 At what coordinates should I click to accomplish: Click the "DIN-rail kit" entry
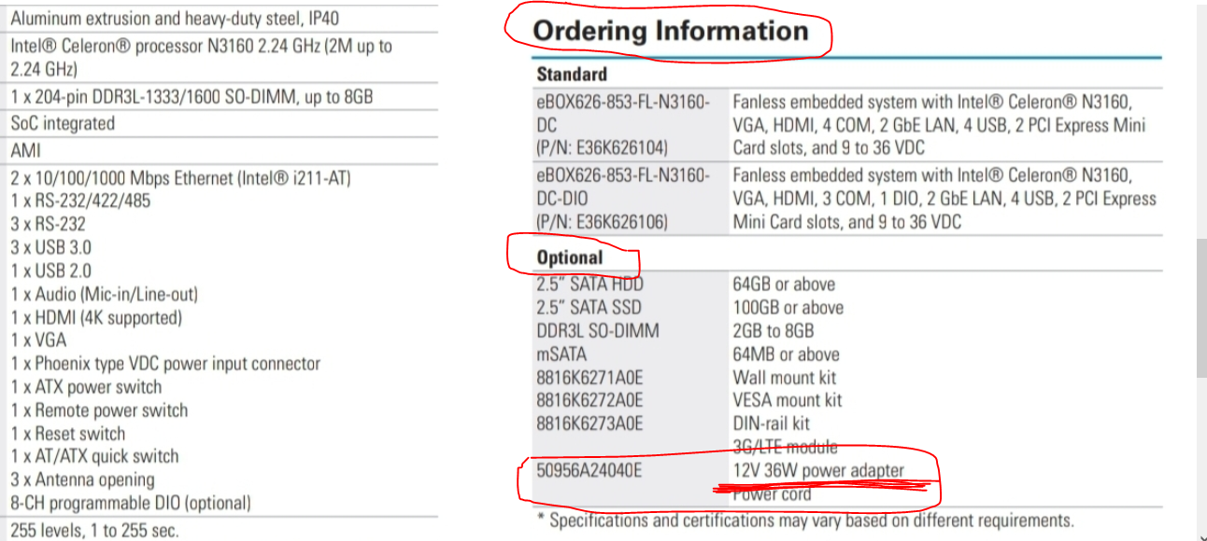point(772,423)
